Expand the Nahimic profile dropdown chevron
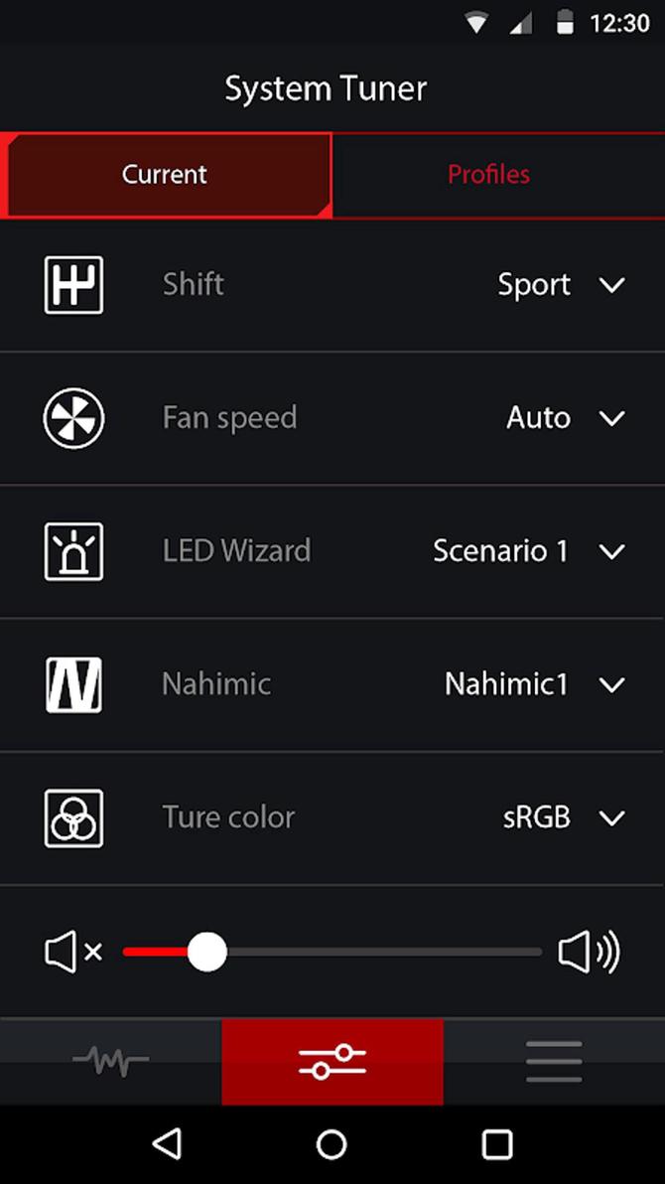Viewport: 665px width, 1184px height. [x=612, y=684]
